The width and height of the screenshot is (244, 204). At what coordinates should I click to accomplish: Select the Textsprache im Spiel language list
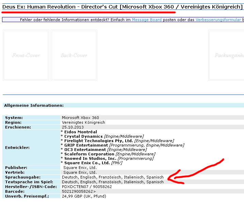point(113,182)
